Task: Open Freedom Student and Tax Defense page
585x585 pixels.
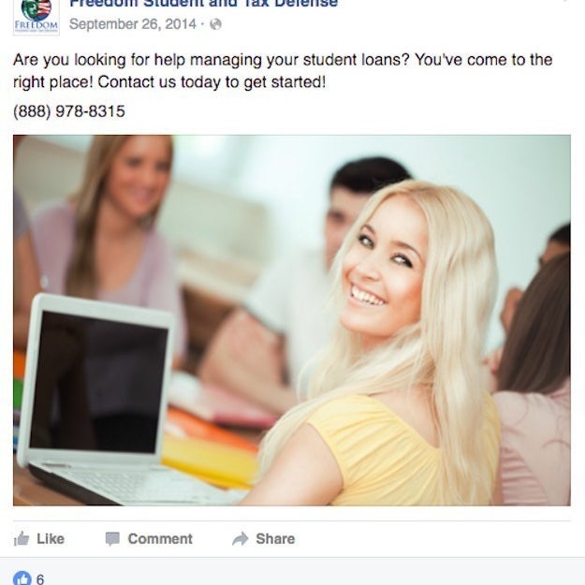Action: coord(203,4)
